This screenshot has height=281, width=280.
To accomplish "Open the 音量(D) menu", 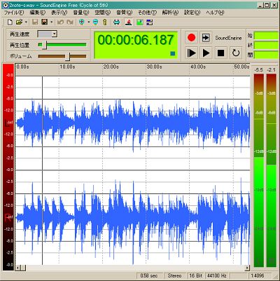I will (81, 13).
